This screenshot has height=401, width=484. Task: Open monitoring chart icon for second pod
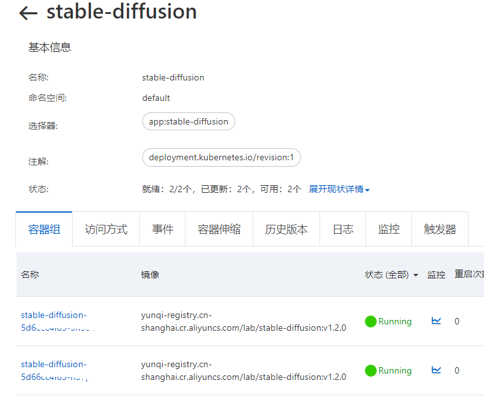tap(436, 370)
